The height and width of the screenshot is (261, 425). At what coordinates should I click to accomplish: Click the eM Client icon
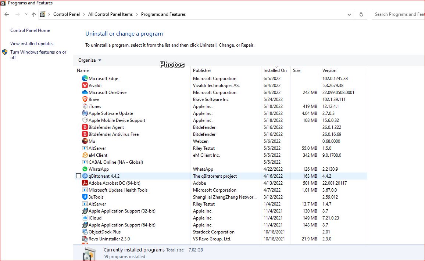pyautogui.click(x=85, y=155)
